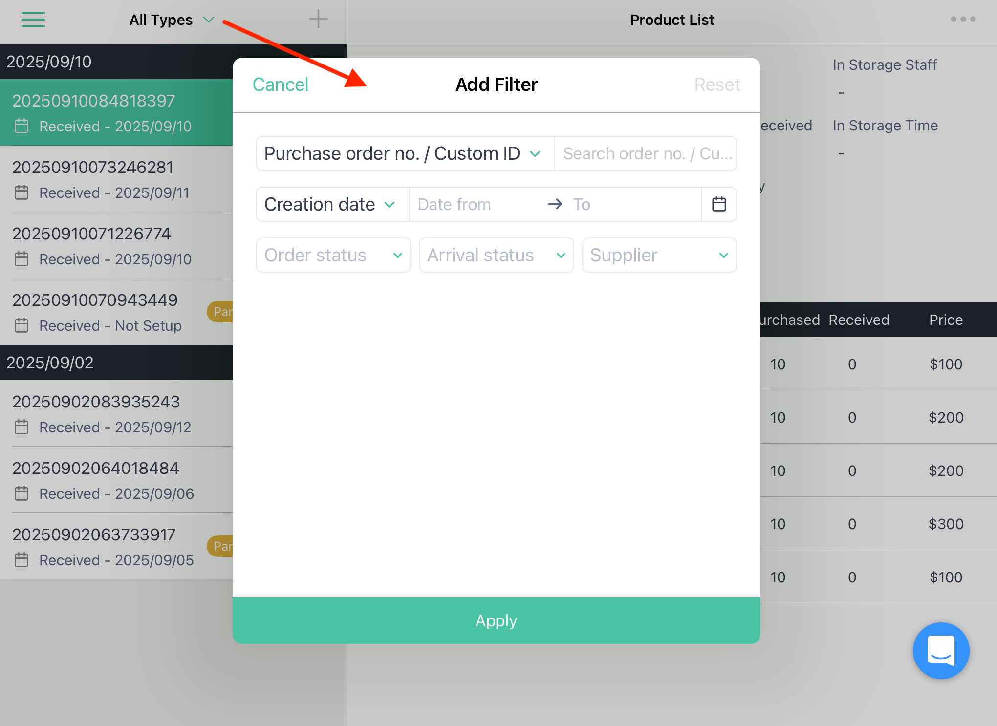Click the Received column header
The width and height of the screenshot is (997, 726).
pyautogui.click(x=859, y=320)
